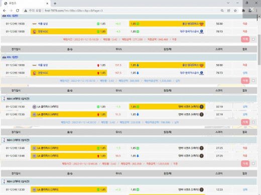
Task: Click the zoom magnifier icon in address bar
Action: click(x=222, y=11)
